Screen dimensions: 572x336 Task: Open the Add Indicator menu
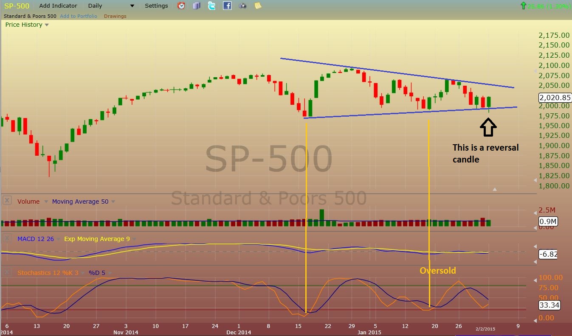pos(58,6)
